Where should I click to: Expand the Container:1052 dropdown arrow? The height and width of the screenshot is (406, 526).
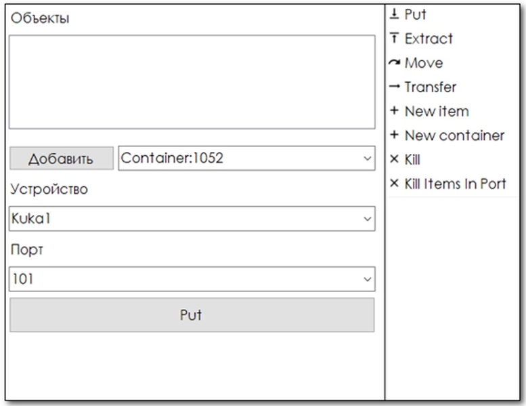coord(367,159)
